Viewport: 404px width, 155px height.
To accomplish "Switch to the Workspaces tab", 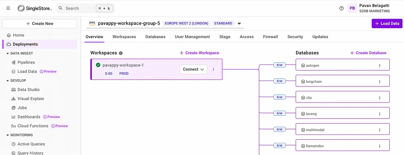I will [x=124, y=37].
